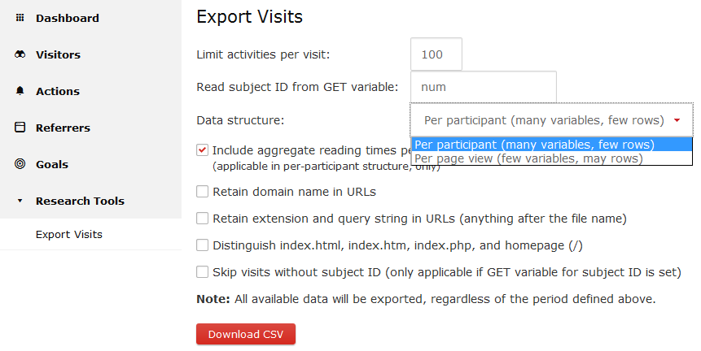Open the Referrers menu link

[63, 128]
